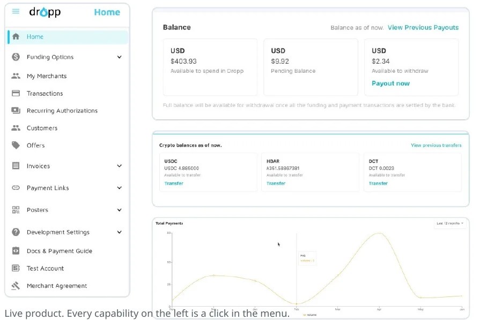Click the dropp logo
This screenshot has height=320, width=480.
(45, 12)
